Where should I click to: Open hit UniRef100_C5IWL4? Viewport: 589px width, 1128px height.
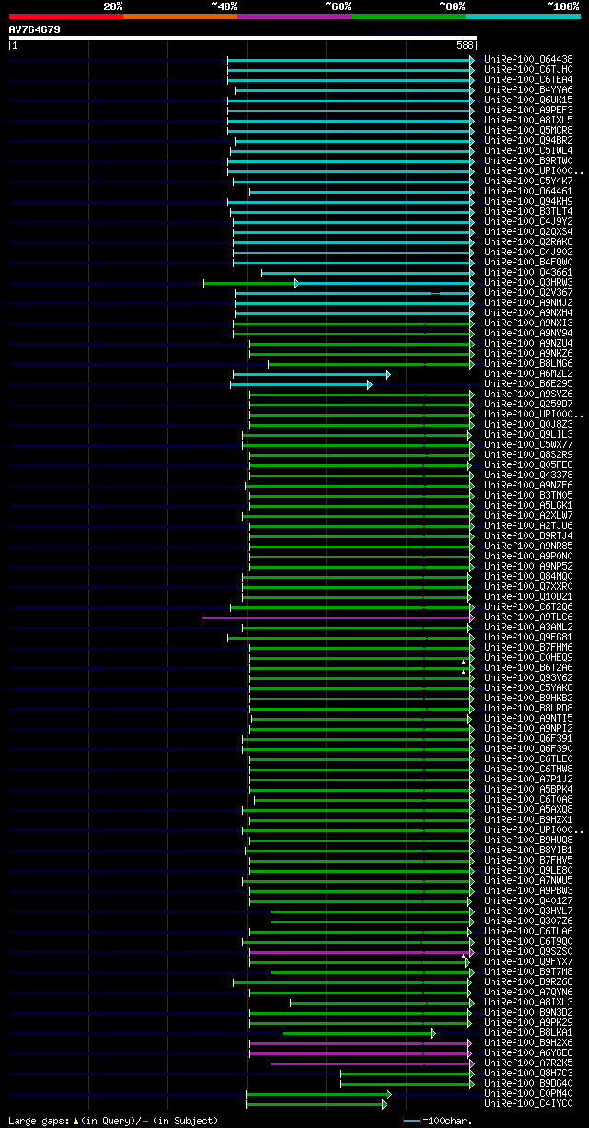(x=529, y=150)
